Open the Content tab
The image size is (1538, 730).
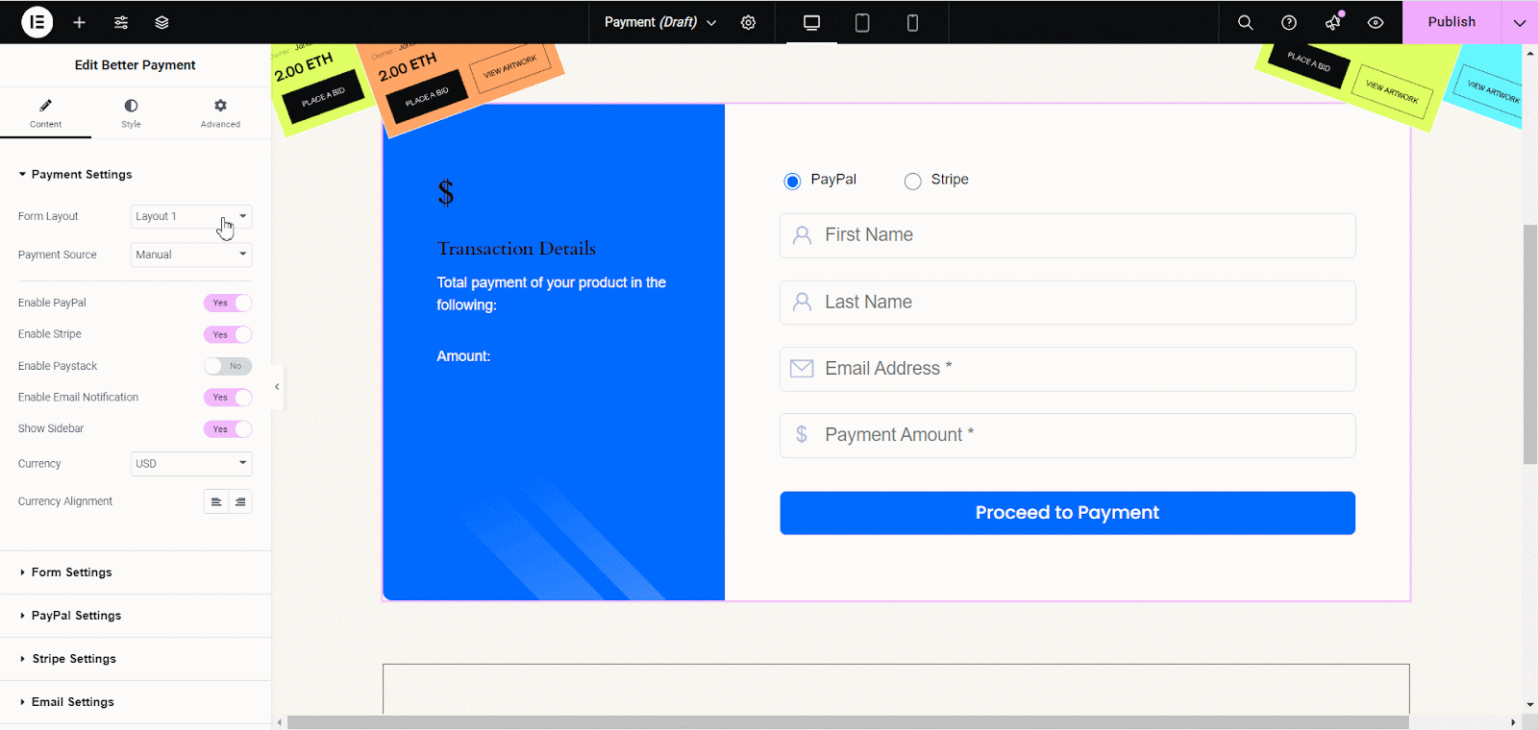click(x=45, y=112)
